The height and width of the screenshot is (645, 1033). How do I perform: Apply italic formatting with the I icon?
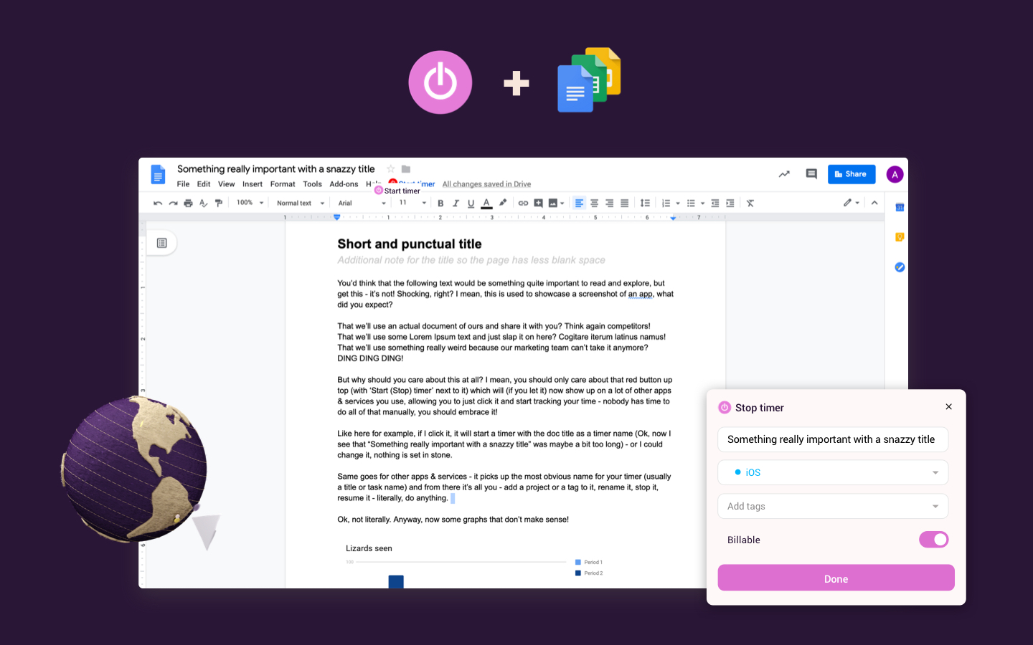pos(456,204)
